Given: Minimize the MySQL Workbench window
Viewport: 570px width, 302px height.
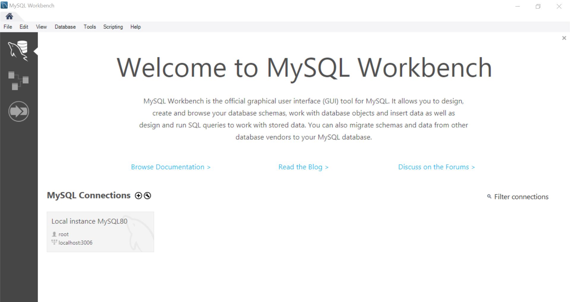Looking at the screenshot, I should pos(517,6).
